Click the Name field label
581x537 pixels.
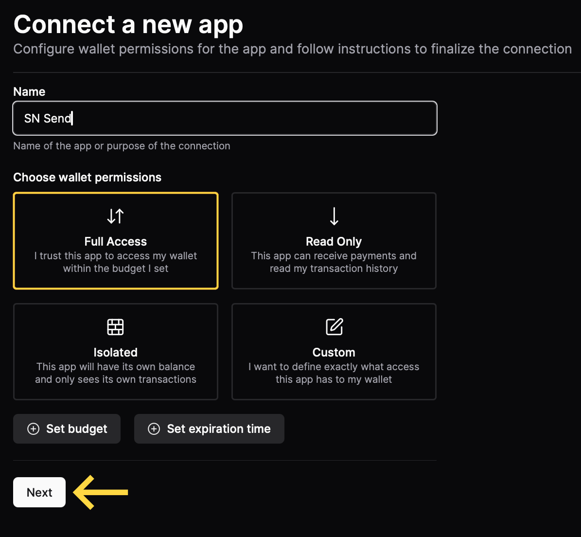[29, 92]
